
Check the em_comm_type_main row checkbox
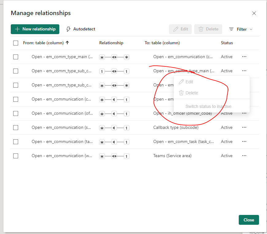point(16,57)
